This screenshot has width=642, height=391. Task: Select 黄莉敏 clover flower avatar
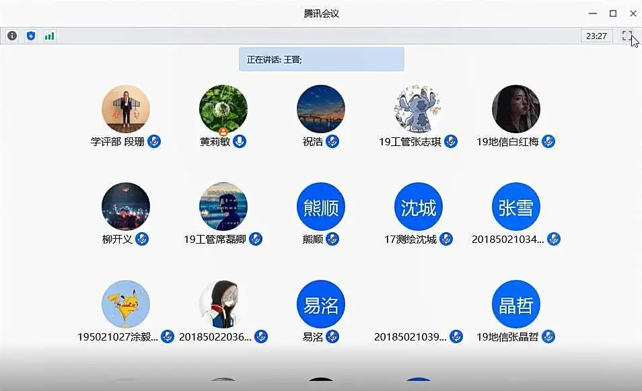pyautogui.click(x=223, y=109)
